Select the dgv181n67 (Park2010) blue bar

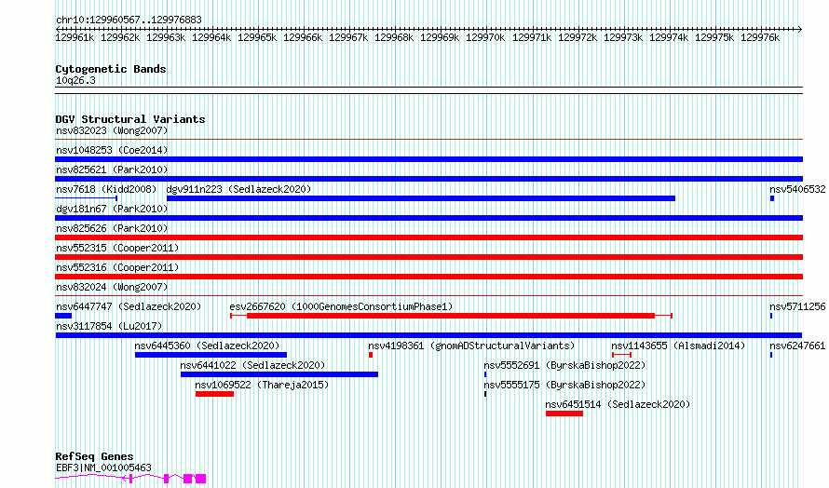pos(428,218)
